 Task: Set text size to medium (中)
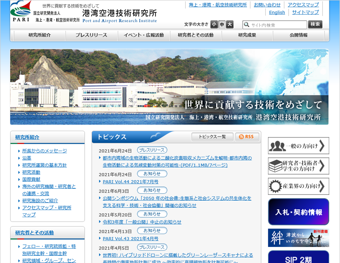[222, 25]
